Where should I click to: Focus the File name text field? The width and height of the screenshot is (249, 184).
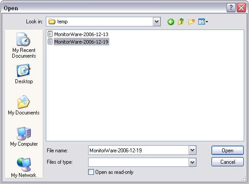[x=138, y=150]
